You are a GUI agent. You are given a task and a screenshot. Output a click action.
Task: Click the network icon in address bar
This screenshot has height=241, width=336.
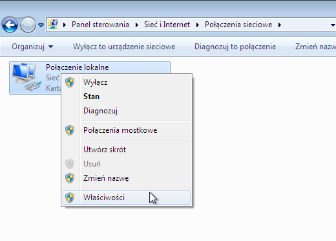(53, 24)
